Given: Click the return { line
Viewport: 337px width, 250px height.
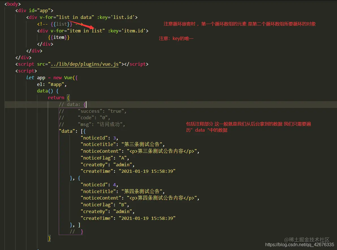Looking at the screenshot, I should [x=59, y=98].
